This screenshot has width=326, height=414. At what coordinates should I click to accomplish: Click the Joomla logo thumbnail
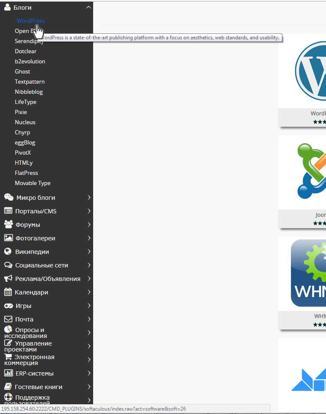(x=312, y=172)
